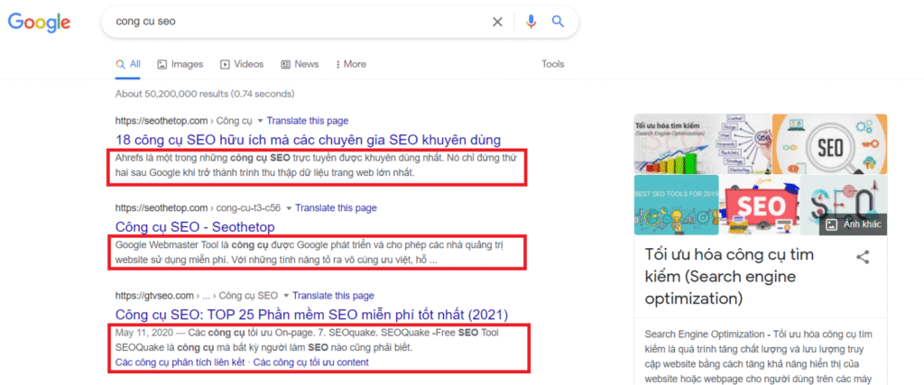The image size is (924, 385).
Task: Click the blue magnifier search icon
Action: pos(558,22)
